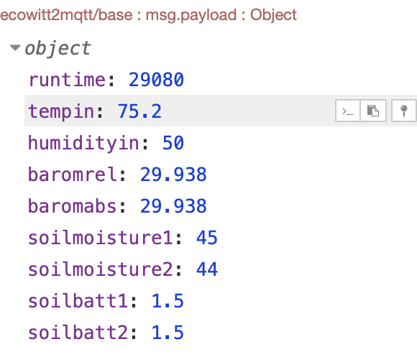Select the soilmoisture2 key label
The width and height of the screenshot is (417, 352).
pyautogui.click(x=101, y=269)
